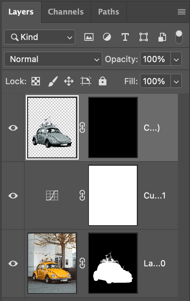Hide the yellow car photo layer
This screenshot has width=190, height=301.
pos(13,263)
